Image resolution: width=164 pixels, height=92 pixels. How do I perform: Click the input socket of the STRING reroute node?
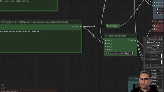108,26
